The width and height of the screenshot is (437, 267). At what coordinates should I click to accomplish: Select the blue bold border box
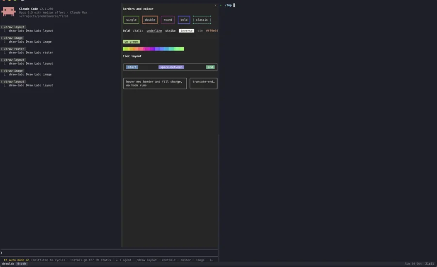coord(184,20)
